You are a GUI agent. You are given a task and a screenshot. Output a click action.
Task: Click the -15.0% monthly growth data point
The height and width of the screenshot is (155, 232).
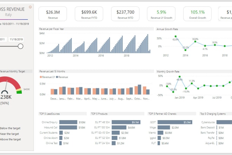186,88
